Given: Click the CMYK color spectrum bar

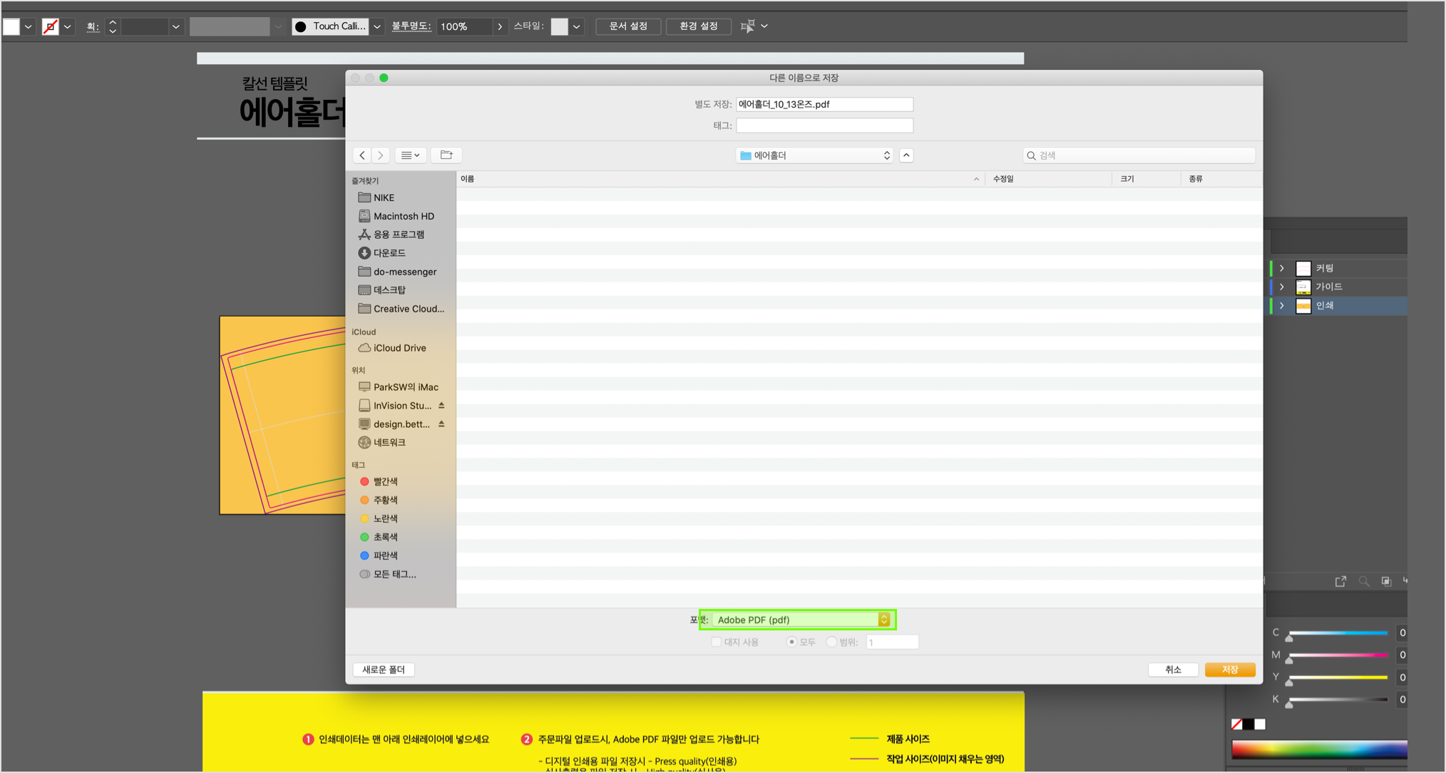Looking at the screenshot, I should click(1319, 749).
